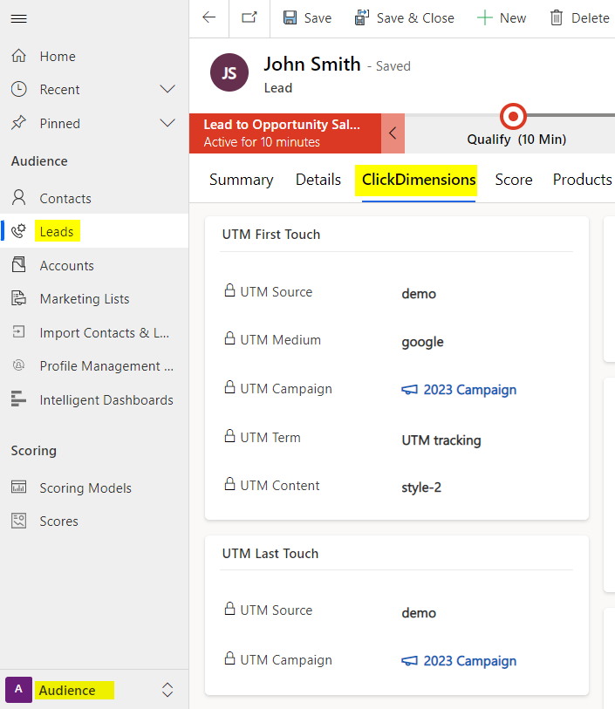Click the Import Contacts icon
615x709 pixels.
[18, 332]
